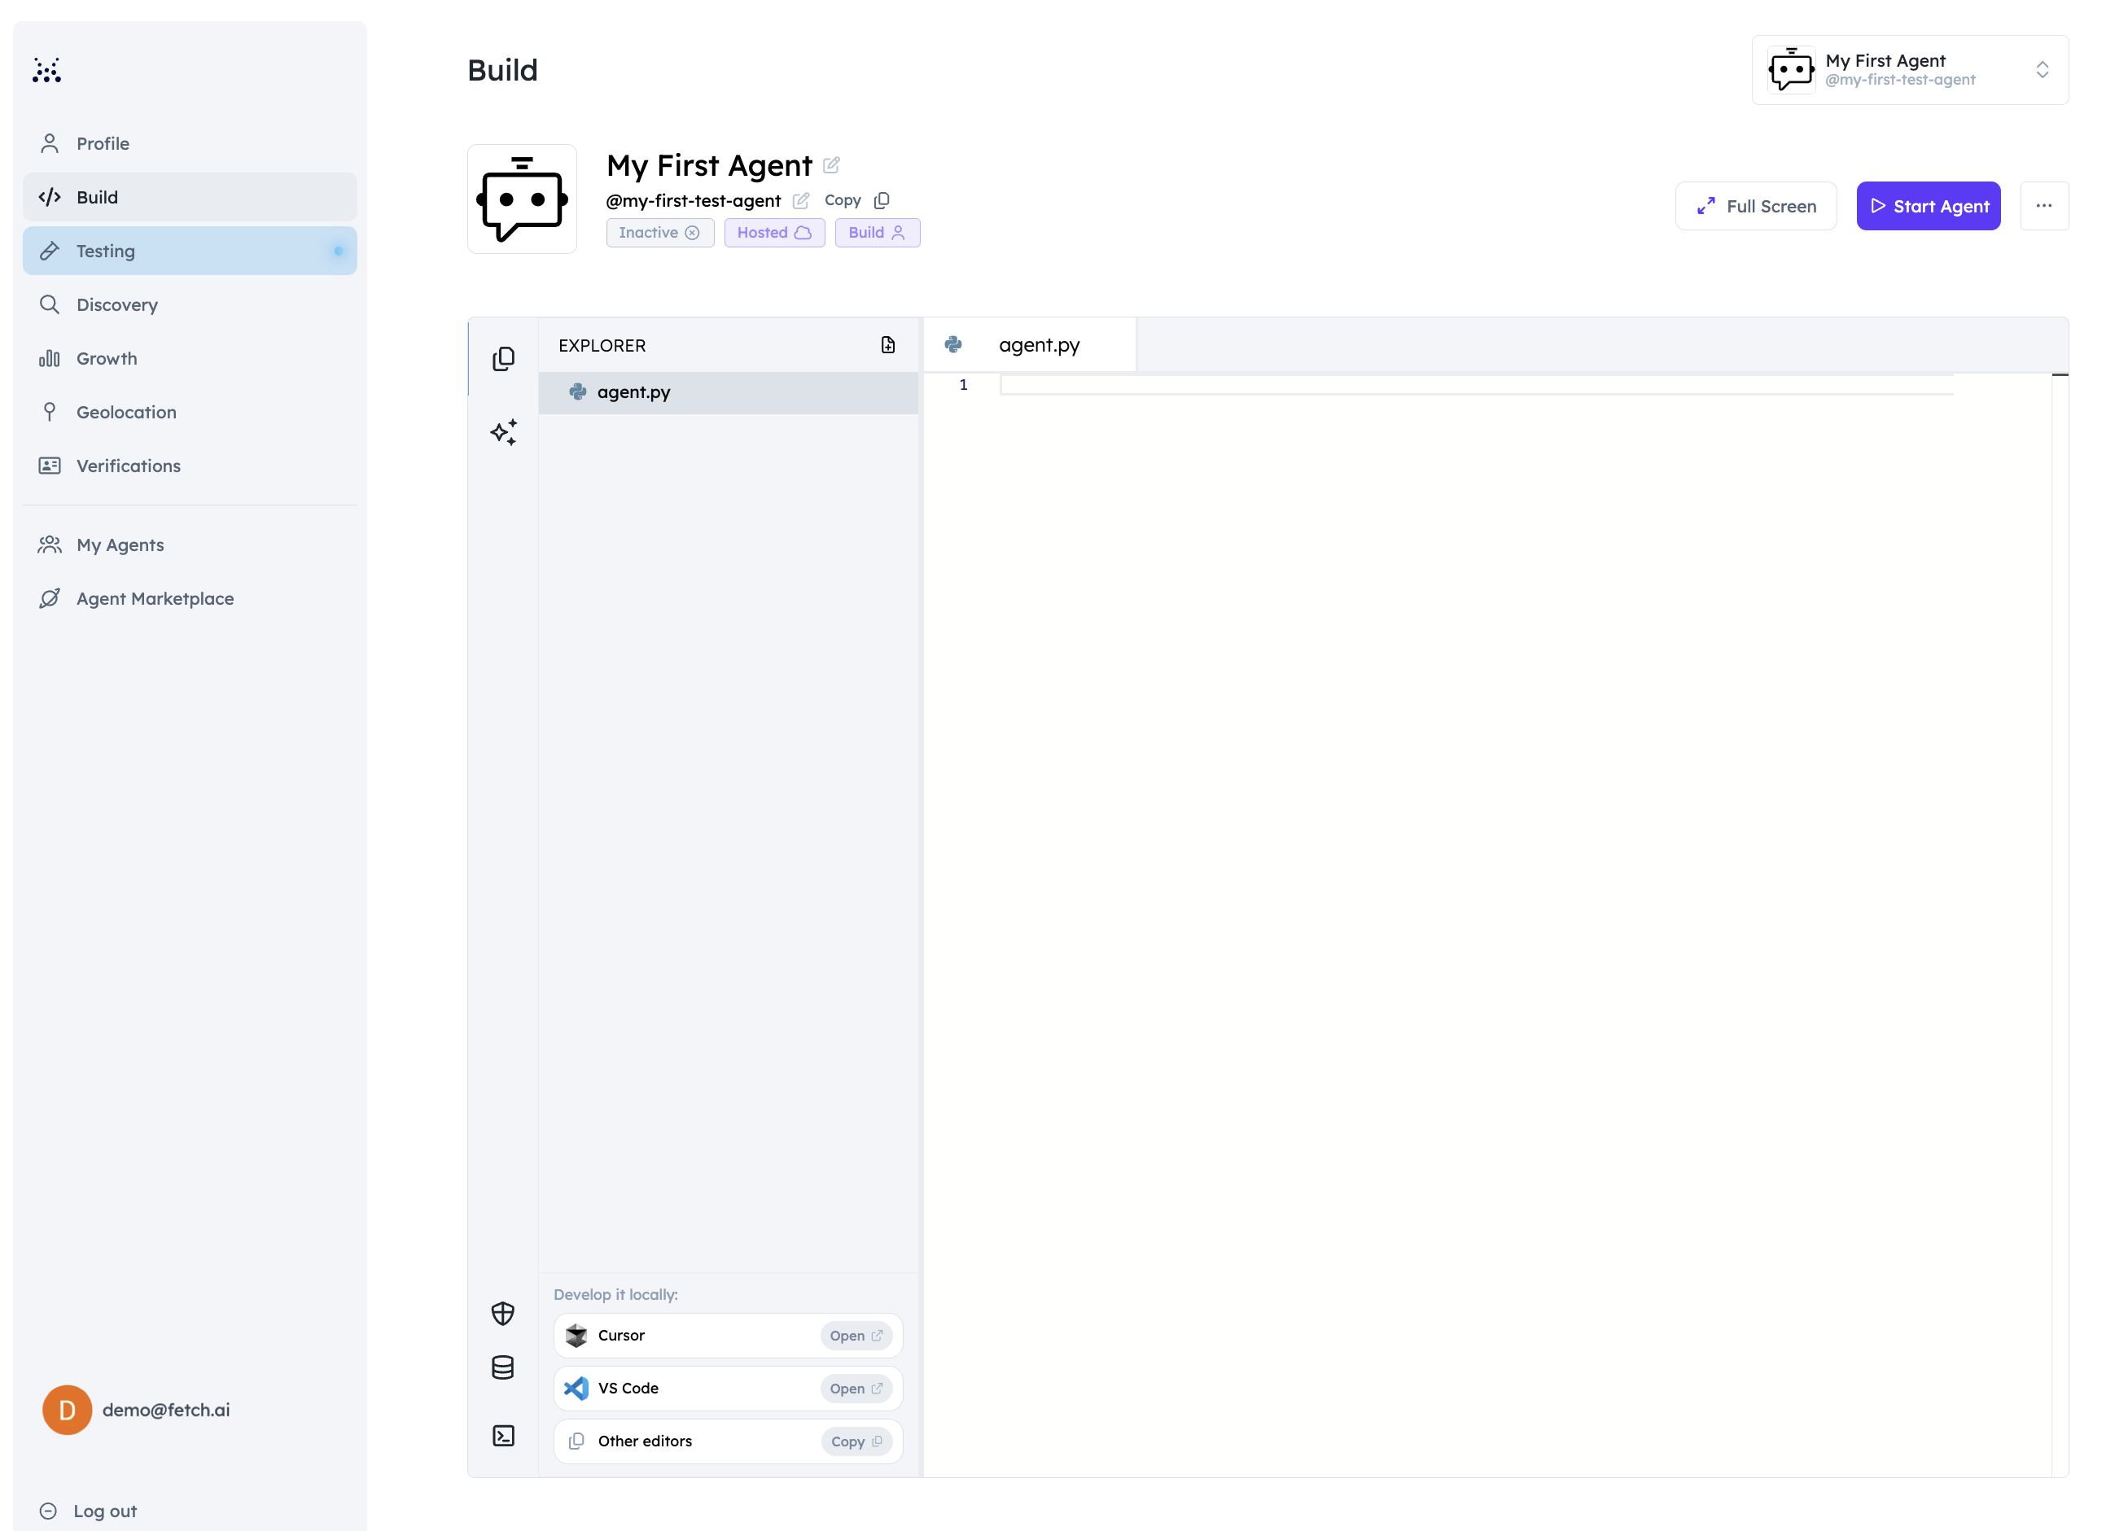The image size is (2106, 1531).
Task: Click the Inactive status badge
Action: point(659,233)
